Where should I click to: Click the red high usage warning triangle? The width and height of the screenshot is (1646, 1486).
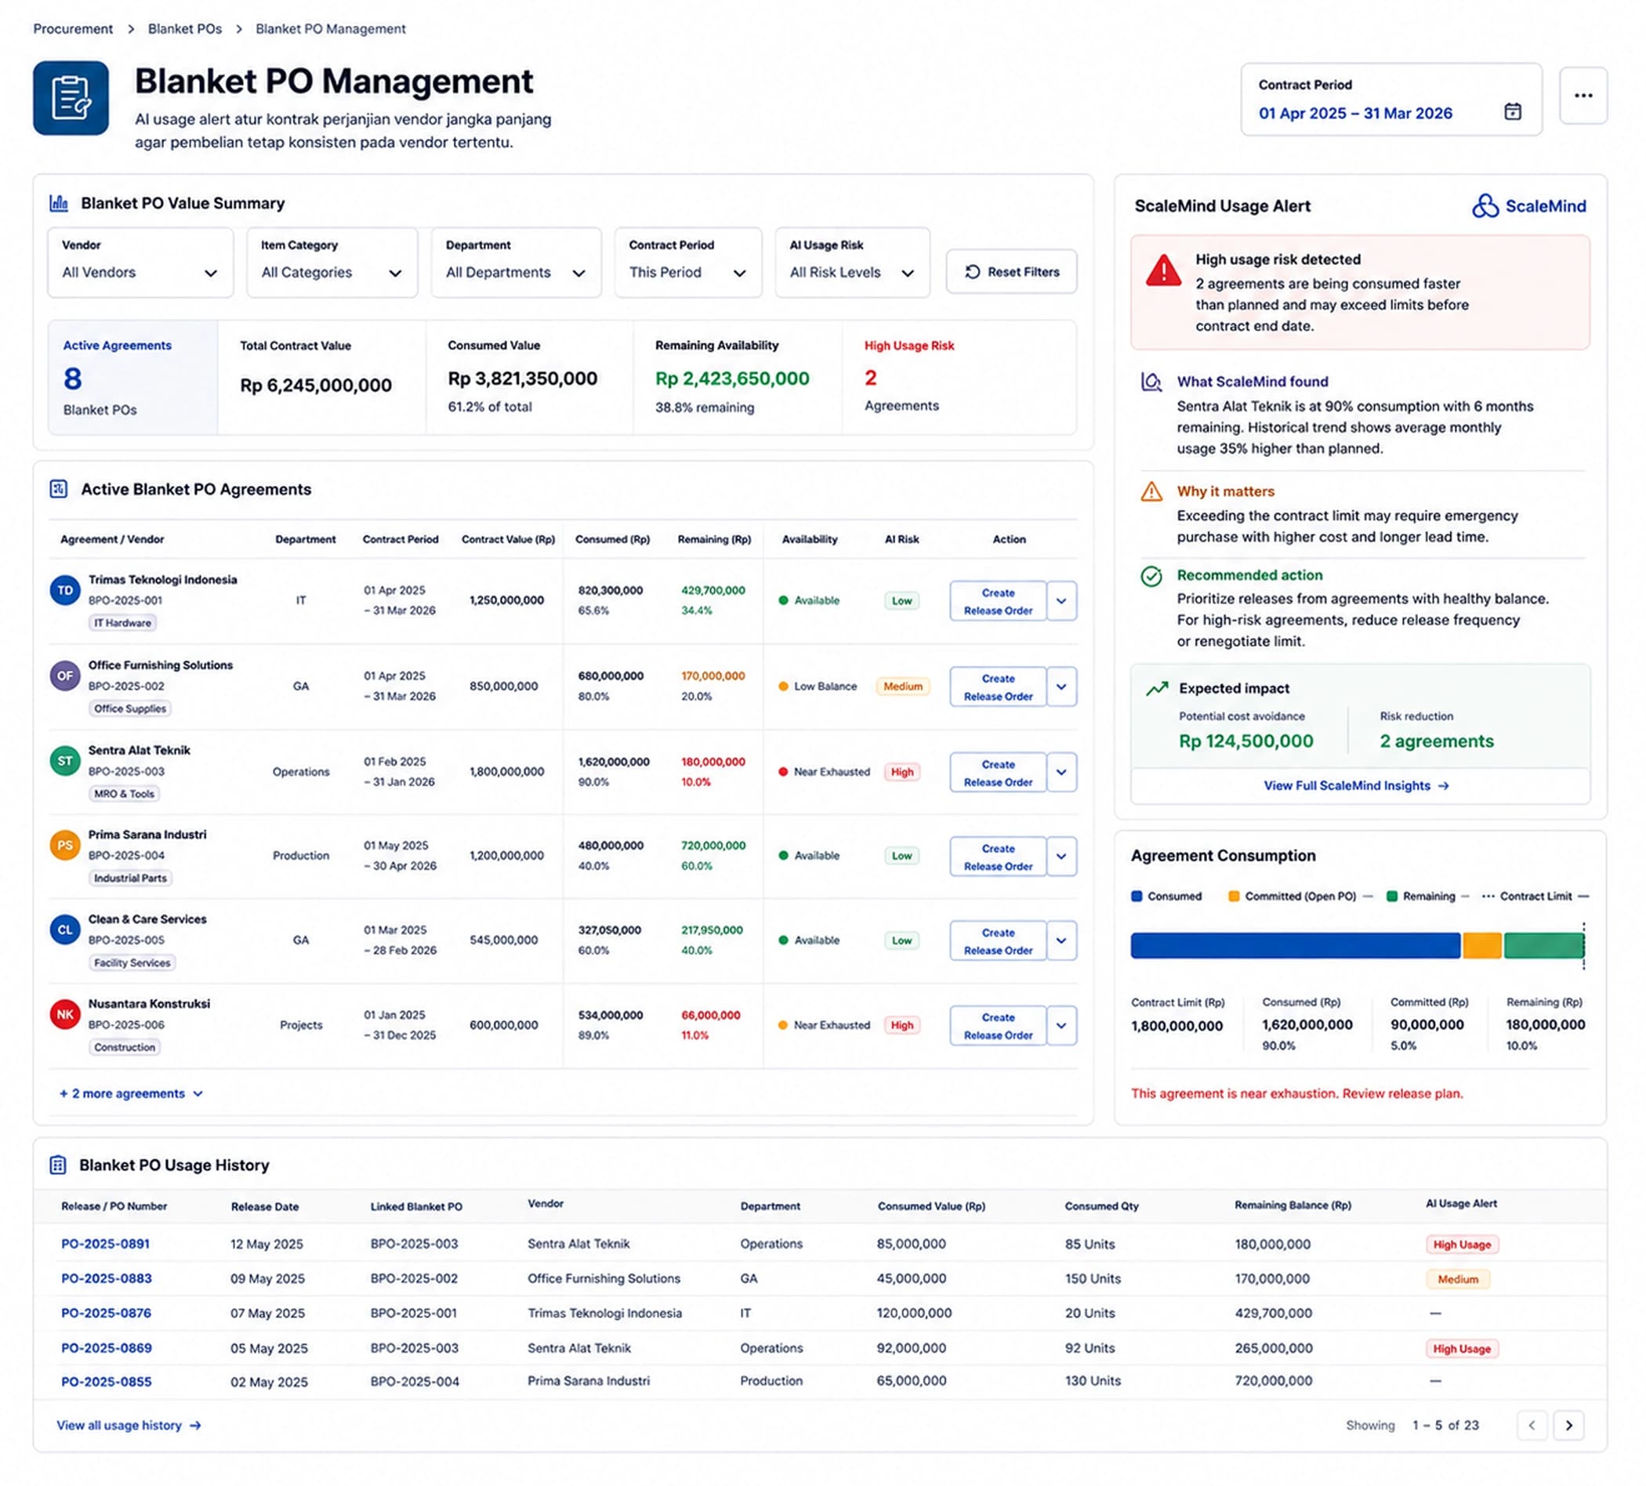pos(1163,270)
